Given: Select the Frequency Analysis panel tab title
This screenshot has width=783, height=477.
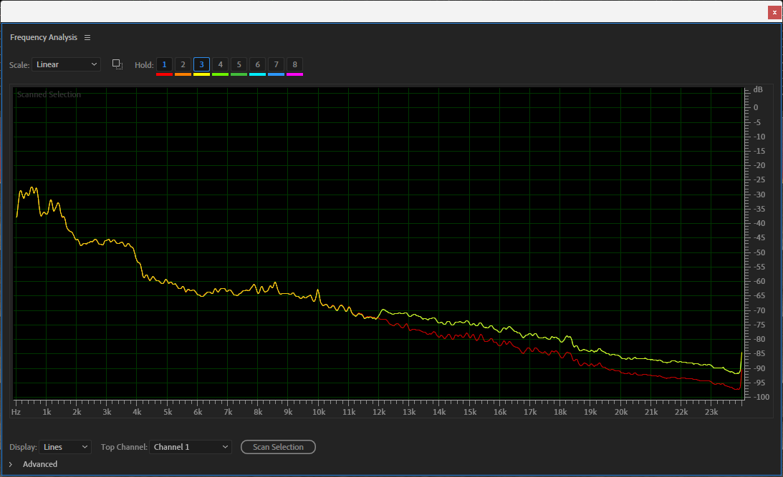Looking at the screenshot, I should coord(43,37).
